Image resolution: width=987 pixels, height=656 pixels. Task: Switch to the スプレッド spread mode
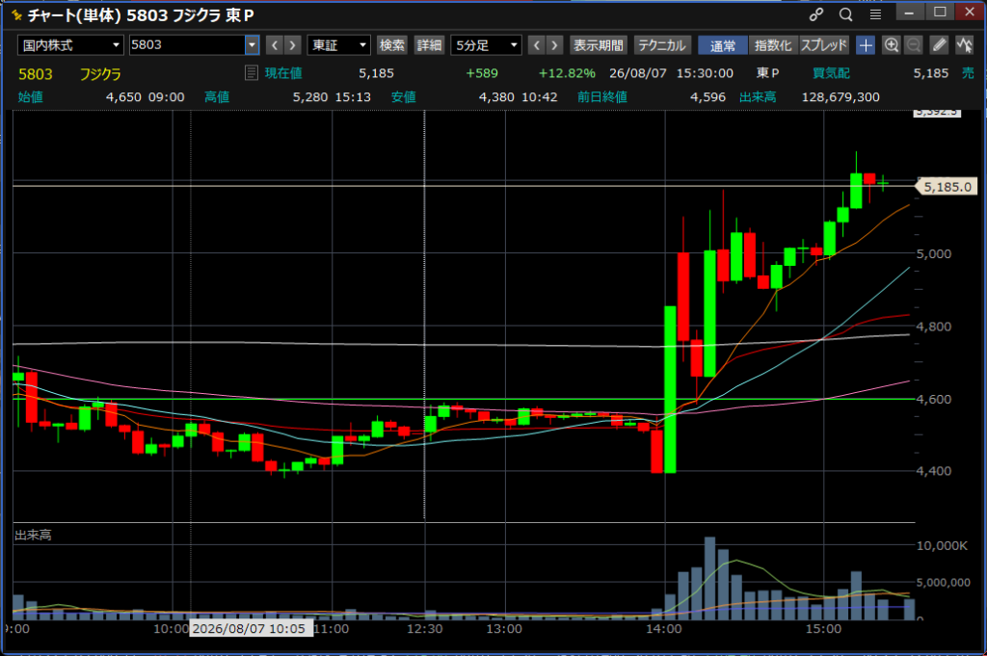coord(824,45)
